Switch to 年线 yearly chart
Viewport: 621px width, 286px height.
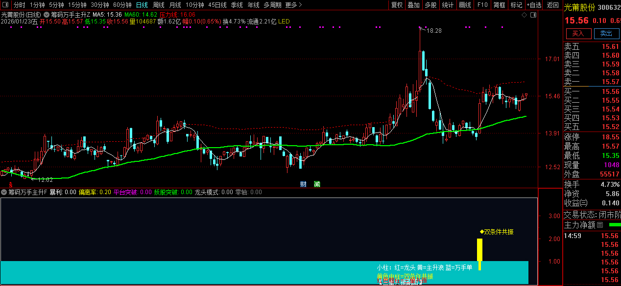pyautogui.click(x=253, y=5)
